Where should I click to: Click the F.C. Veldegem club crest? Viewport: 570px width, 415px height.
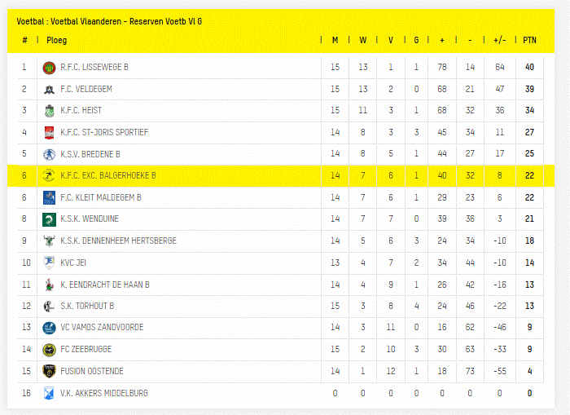49,89
